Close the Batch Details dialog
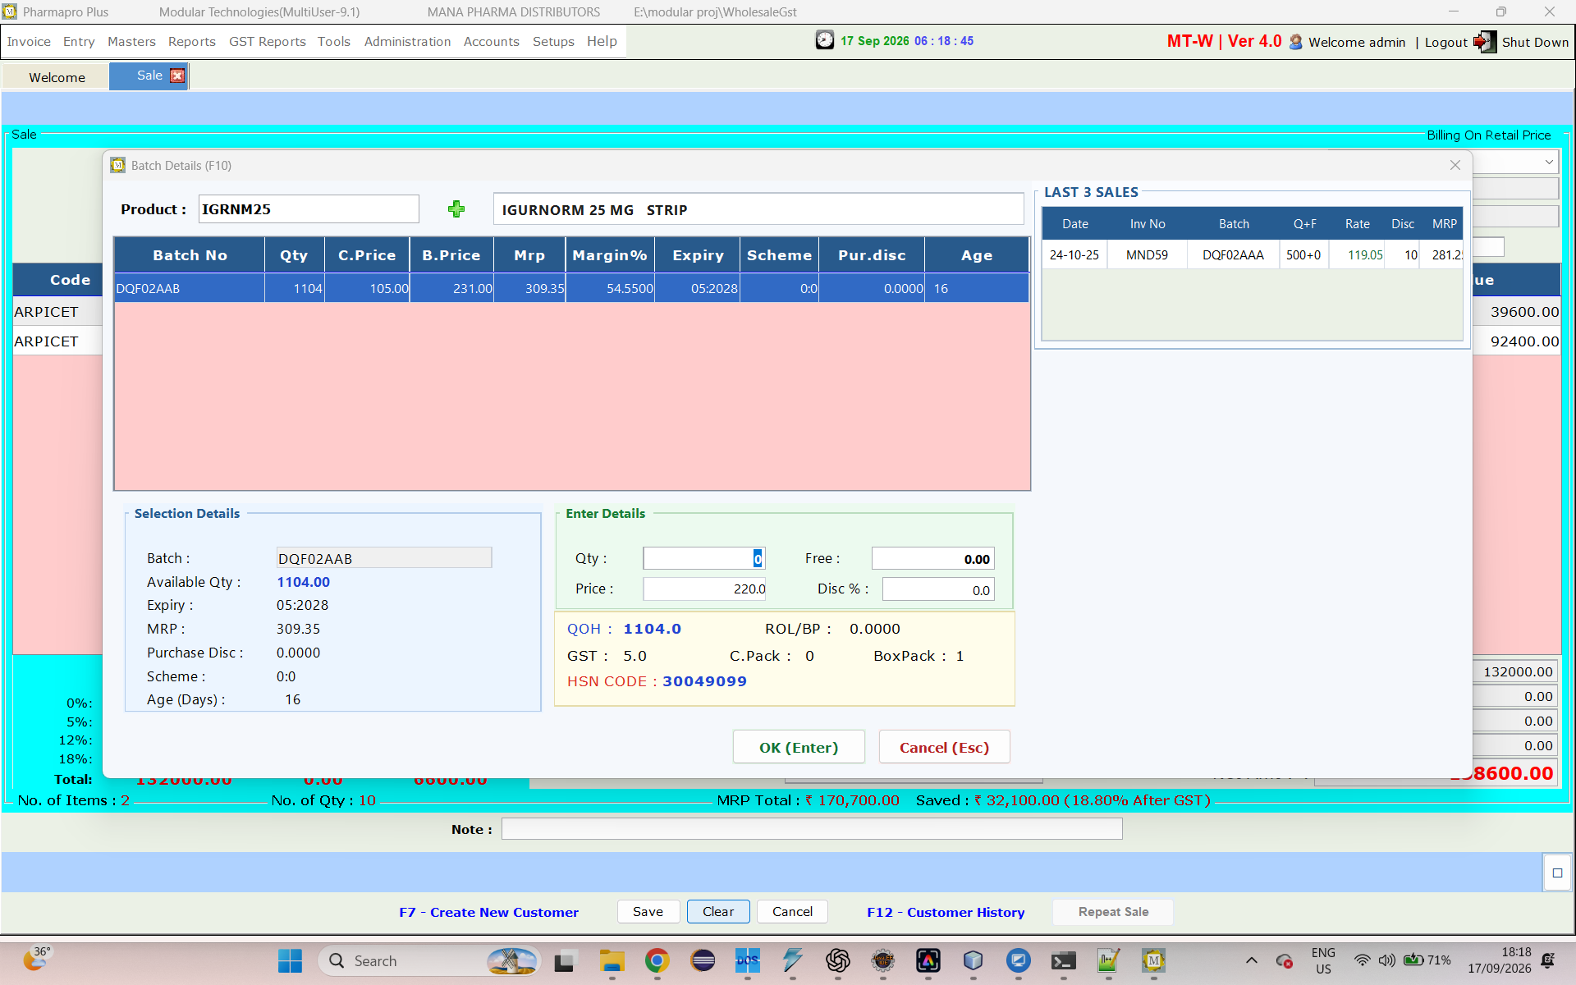 coord(1455,165)
